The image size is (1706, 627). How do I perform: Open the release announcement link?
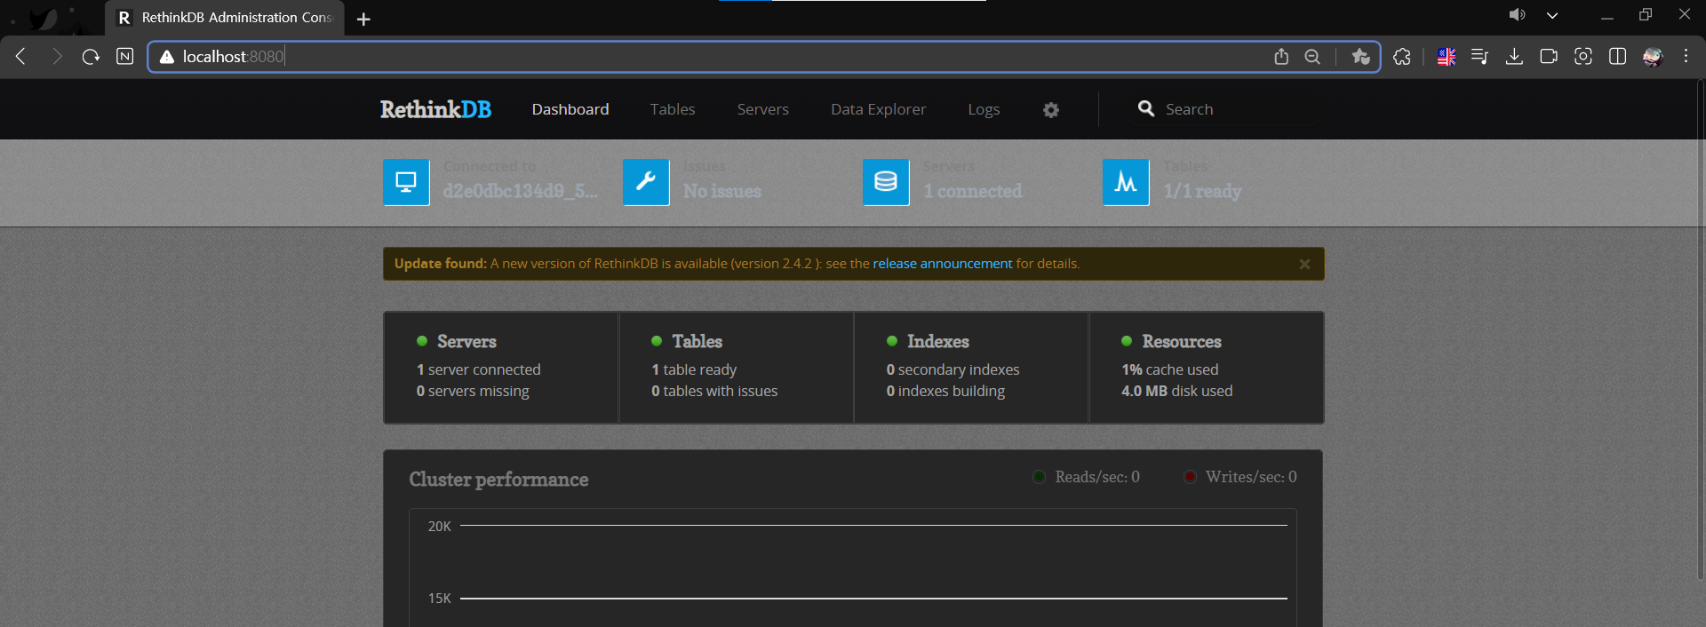click(x=942, y=264)
